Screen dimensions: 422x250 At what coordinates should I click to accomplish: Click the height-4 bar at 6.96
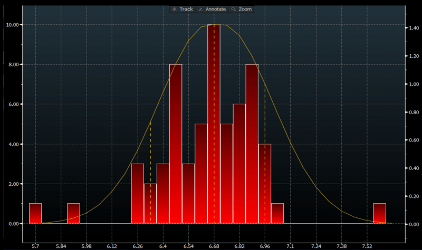click(265, 183)
